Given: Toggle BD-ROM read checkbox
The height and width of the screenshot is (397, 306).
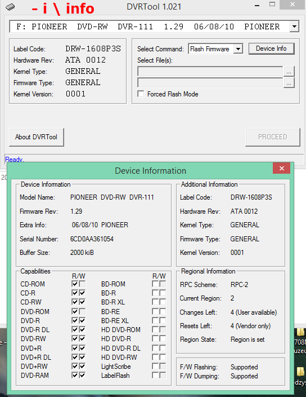Looking at the screenshot, I should point(155,284).
